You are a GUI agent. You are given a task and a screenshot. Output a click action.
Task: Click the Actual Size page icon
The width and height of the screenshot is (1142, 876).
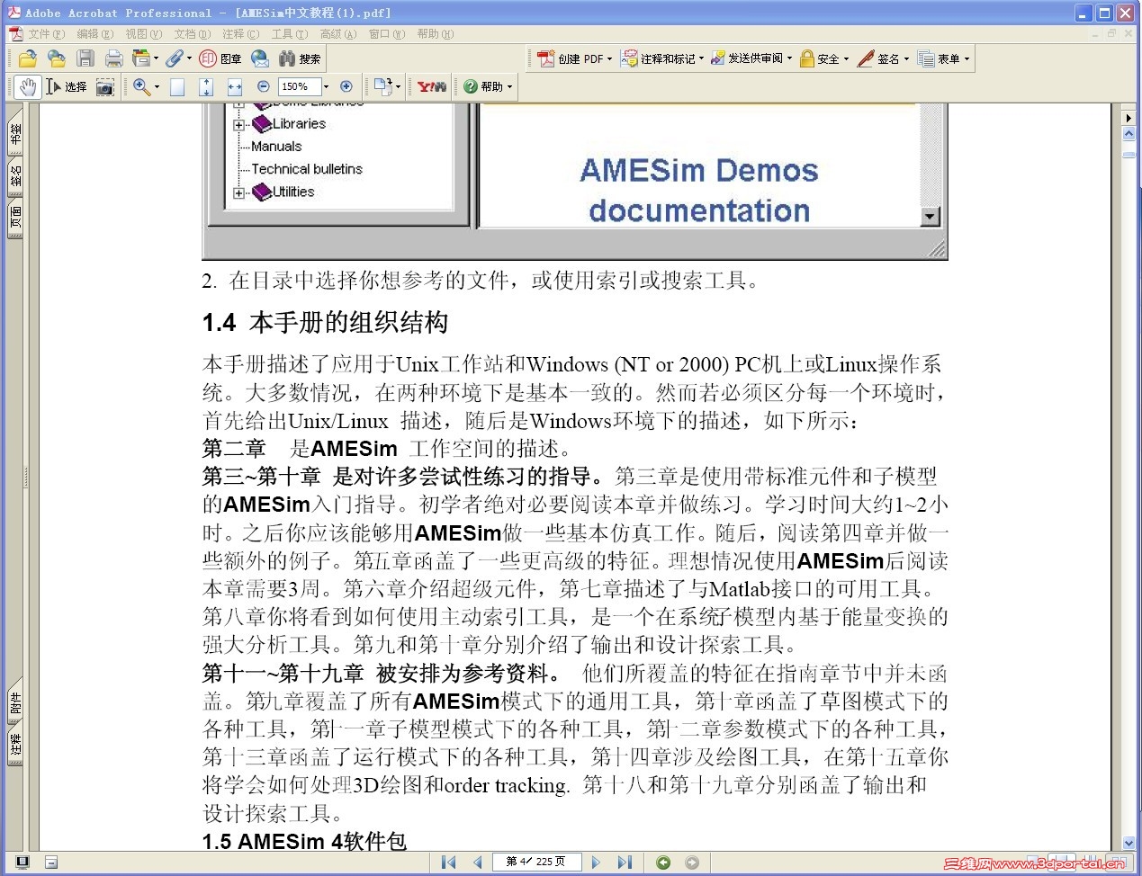pos(177,86)
